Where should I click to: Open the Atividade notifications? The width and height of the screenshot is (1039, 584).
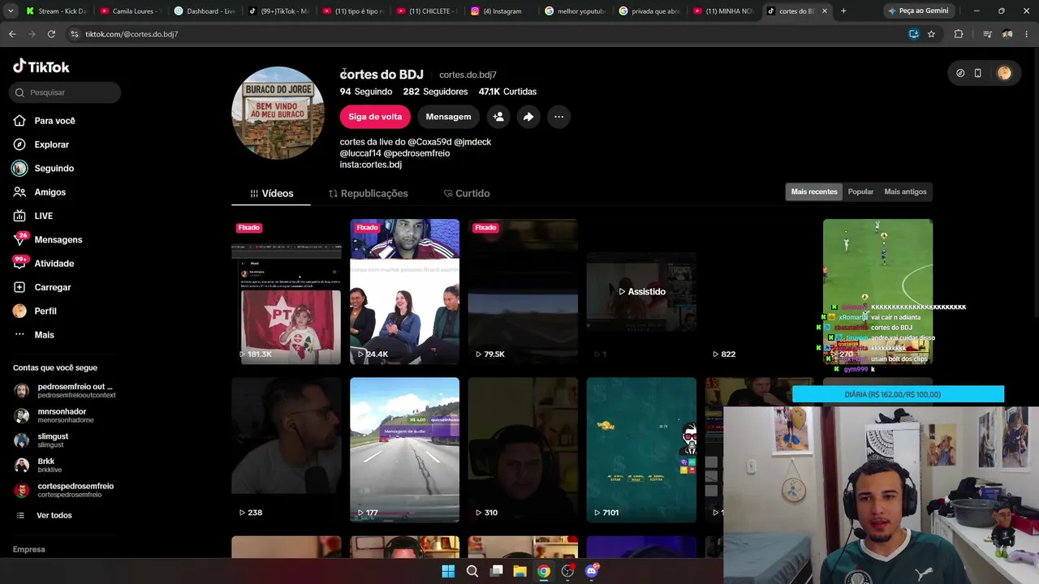pos(44,264)
